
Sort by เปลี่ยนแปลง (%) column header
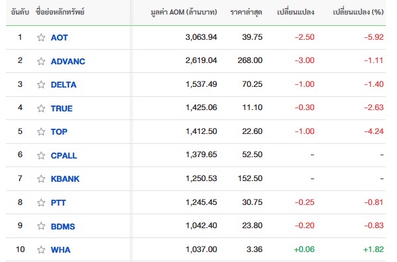click(x=358, y=12)
